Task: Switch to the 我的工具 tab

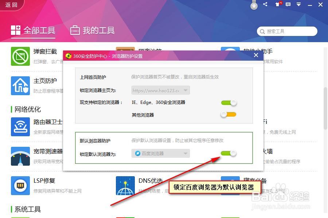Action: (93, 31)
